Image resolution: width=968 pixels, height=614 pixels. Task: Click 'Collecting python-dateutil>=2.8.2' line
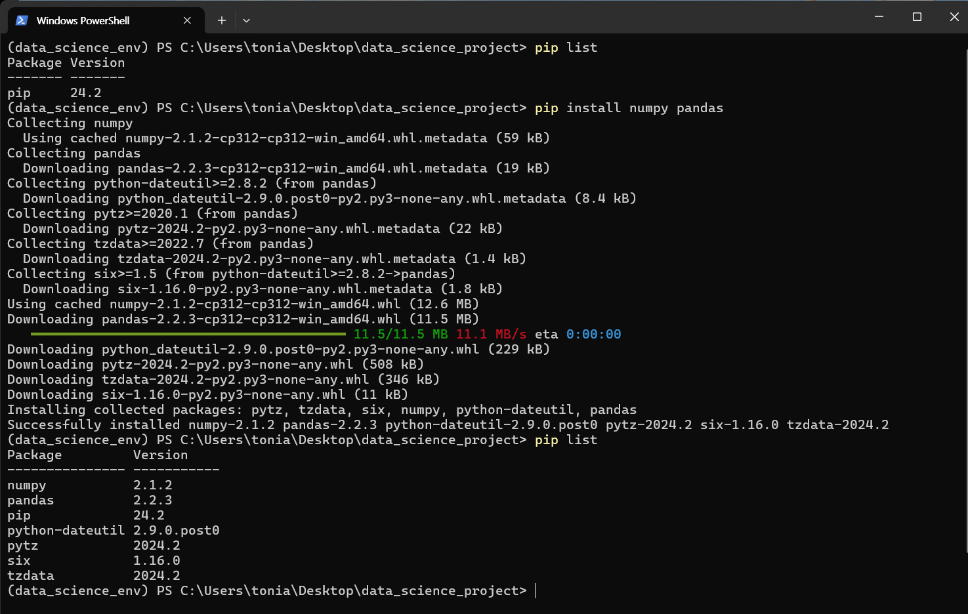[x=192, y=183]
